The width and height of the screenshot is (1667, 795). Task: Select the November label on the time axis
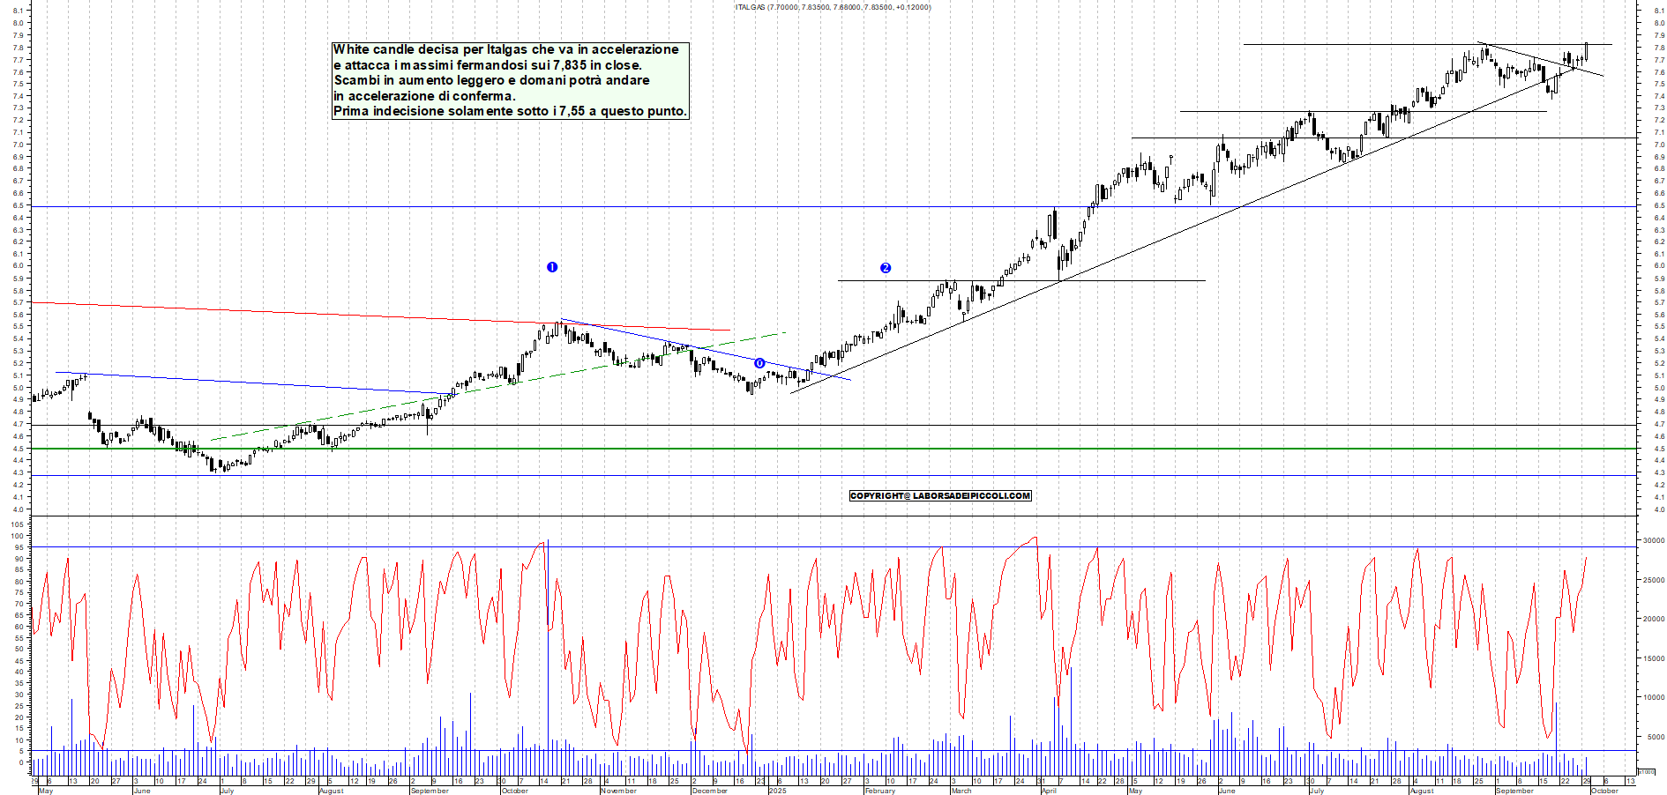click(x=618, y=791)
